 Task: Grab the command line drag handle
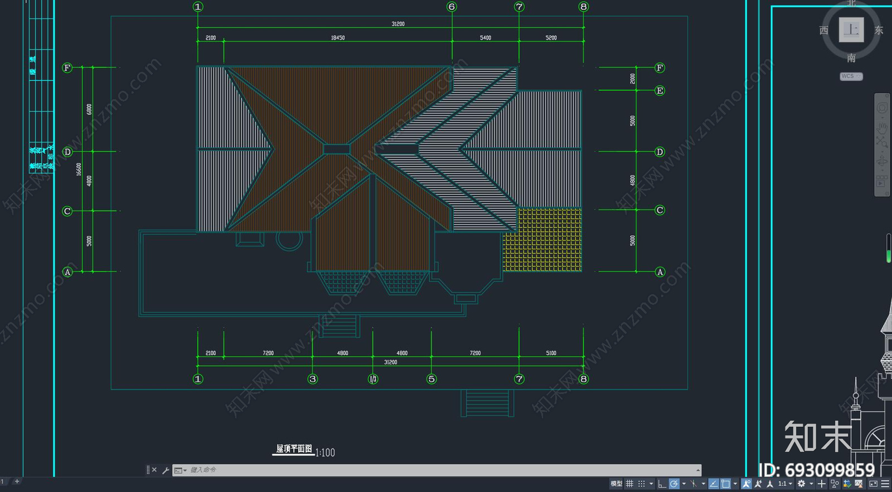(148, 470)
